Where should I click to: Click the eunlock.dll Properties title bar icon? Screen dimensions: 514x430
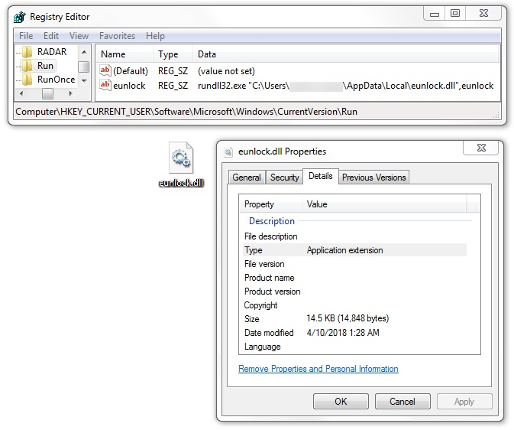coord(228,151)
